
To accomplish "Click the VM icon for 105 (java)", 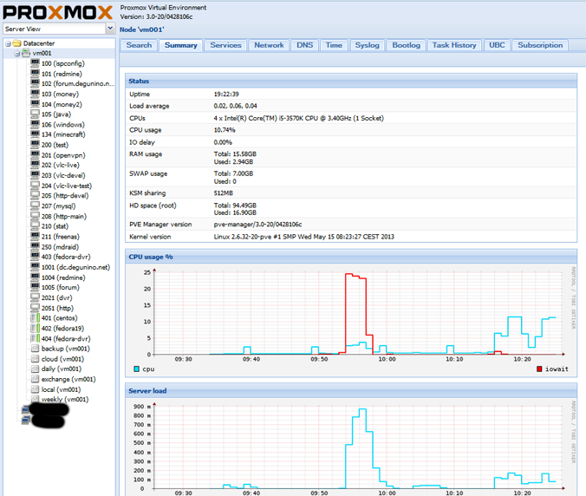I will click(x=36, y=114).
